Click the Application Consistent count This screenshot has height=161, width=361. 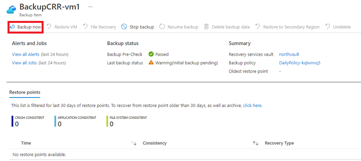click(x=59, y=124)
